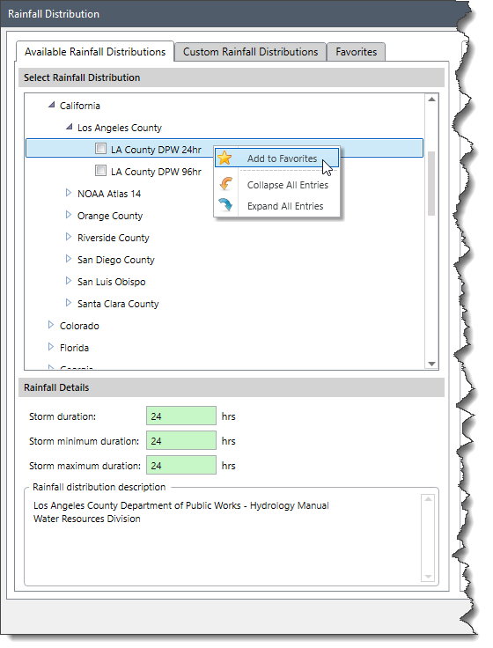Click the blue Expand All Entries arrow icon
The image size is (493, 648).
tap(225, 205)
